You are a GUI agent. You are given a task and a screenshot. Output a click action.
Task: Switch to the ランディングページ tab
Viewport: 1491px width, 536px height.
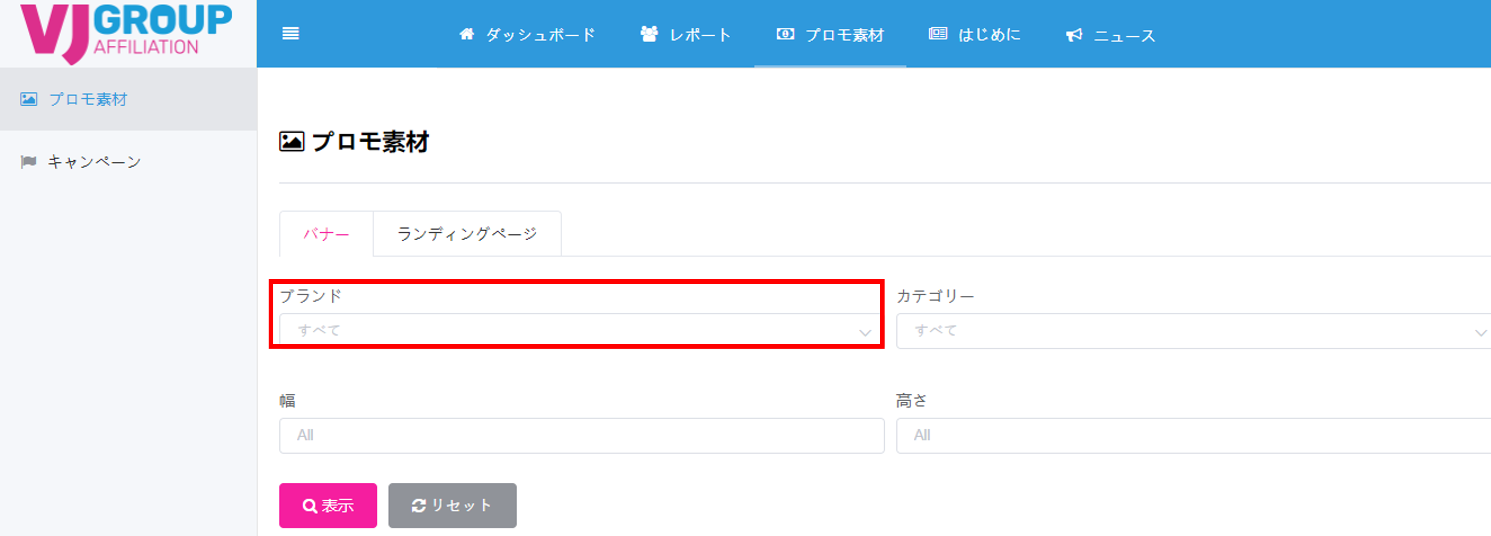tap(467, 234)
